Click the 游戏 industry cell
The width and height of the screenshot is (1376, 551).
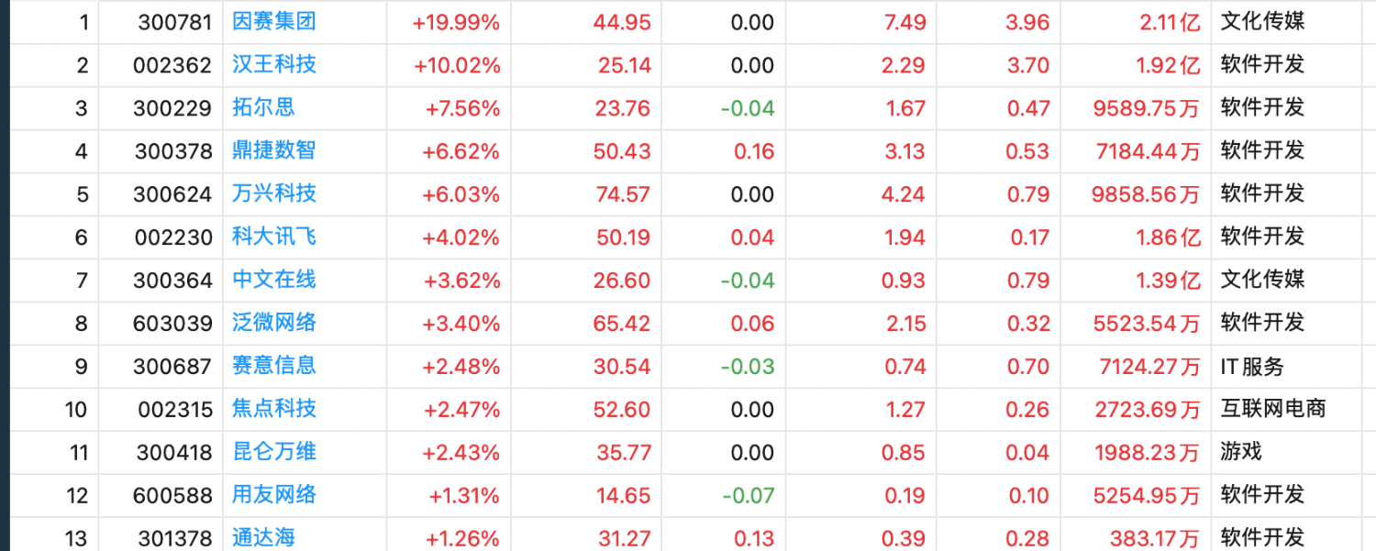pos(1241,452)
